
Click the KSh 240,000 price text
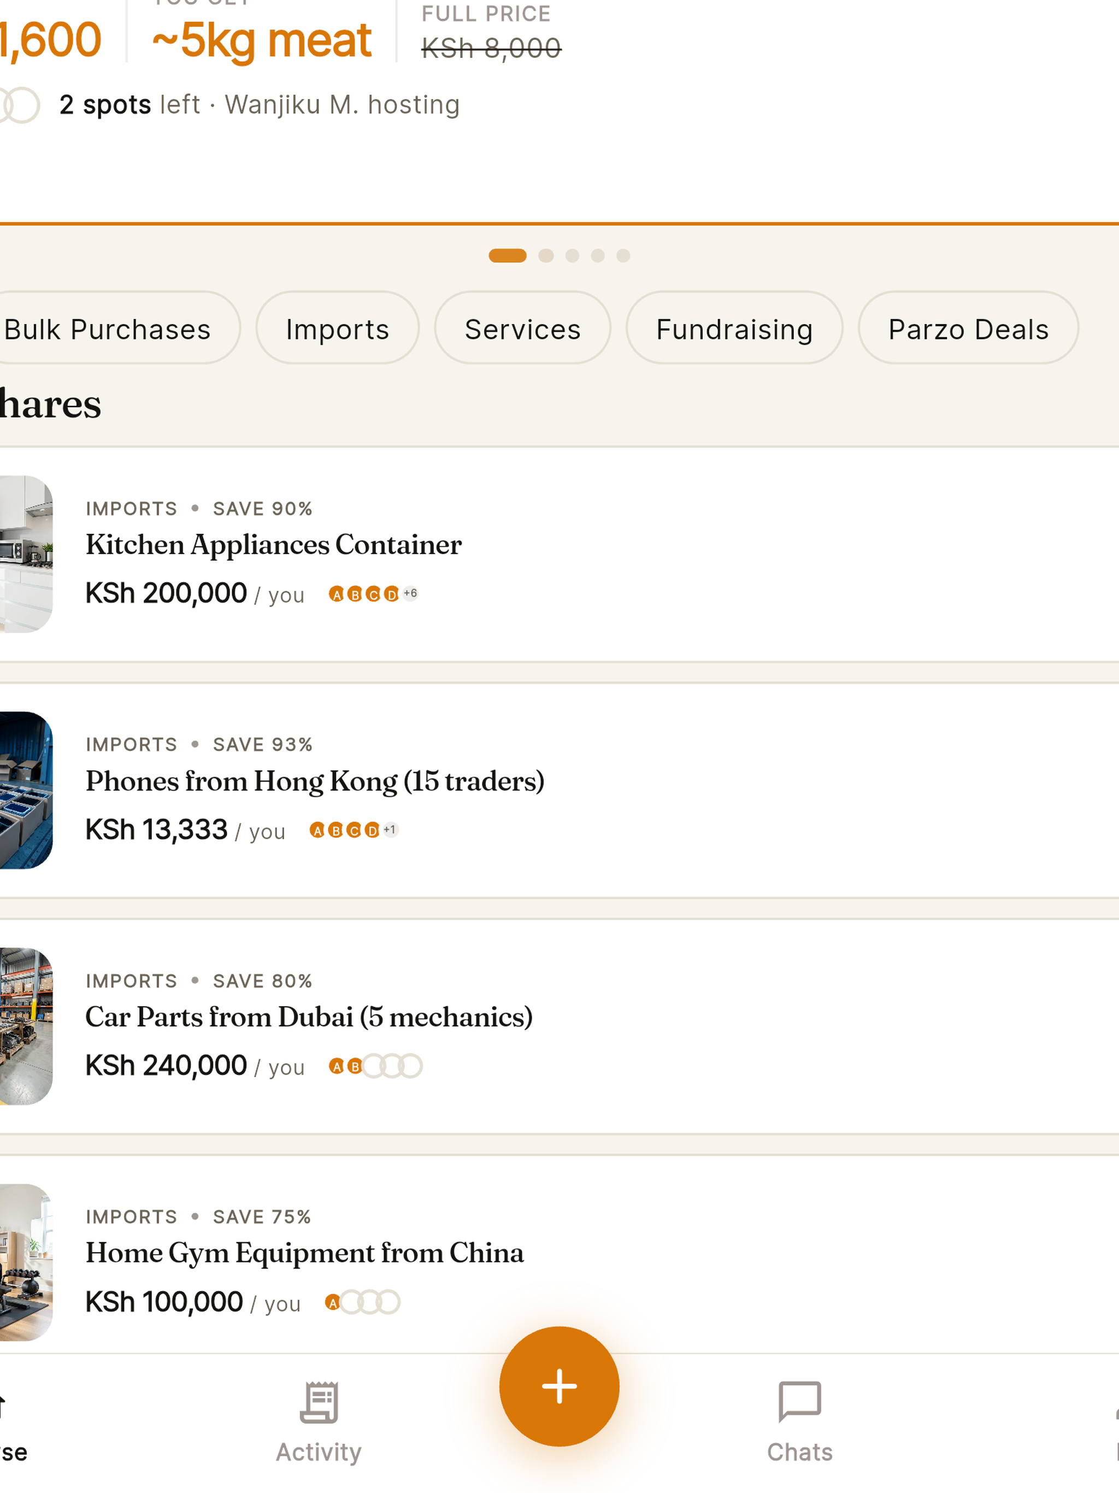(166, 1066)
